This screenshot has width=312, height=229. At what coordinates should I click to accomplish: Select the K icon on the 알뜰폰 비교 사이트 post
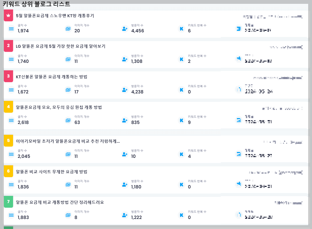coord(182,184)
